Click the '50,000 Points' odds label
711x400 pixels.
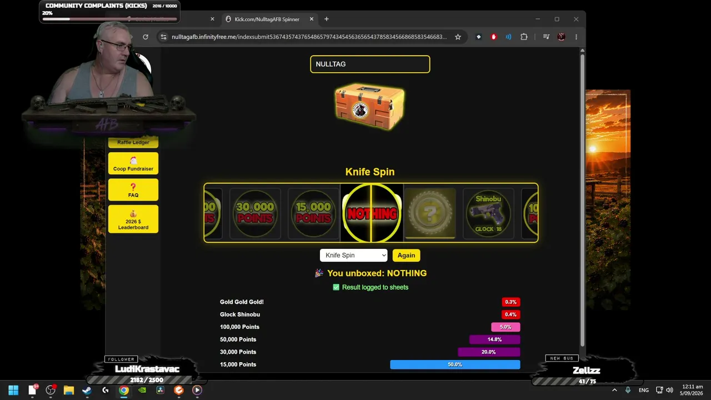point(238,339)
